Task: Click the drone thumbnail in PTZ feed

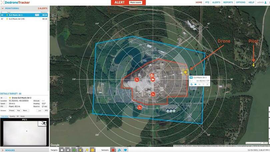Action: pyautogui.click(x=43, y=123)
